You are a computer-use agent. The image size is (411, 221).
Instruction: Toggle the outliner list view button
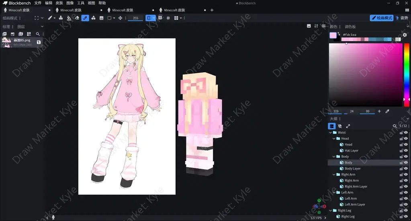tap(331, 126)
